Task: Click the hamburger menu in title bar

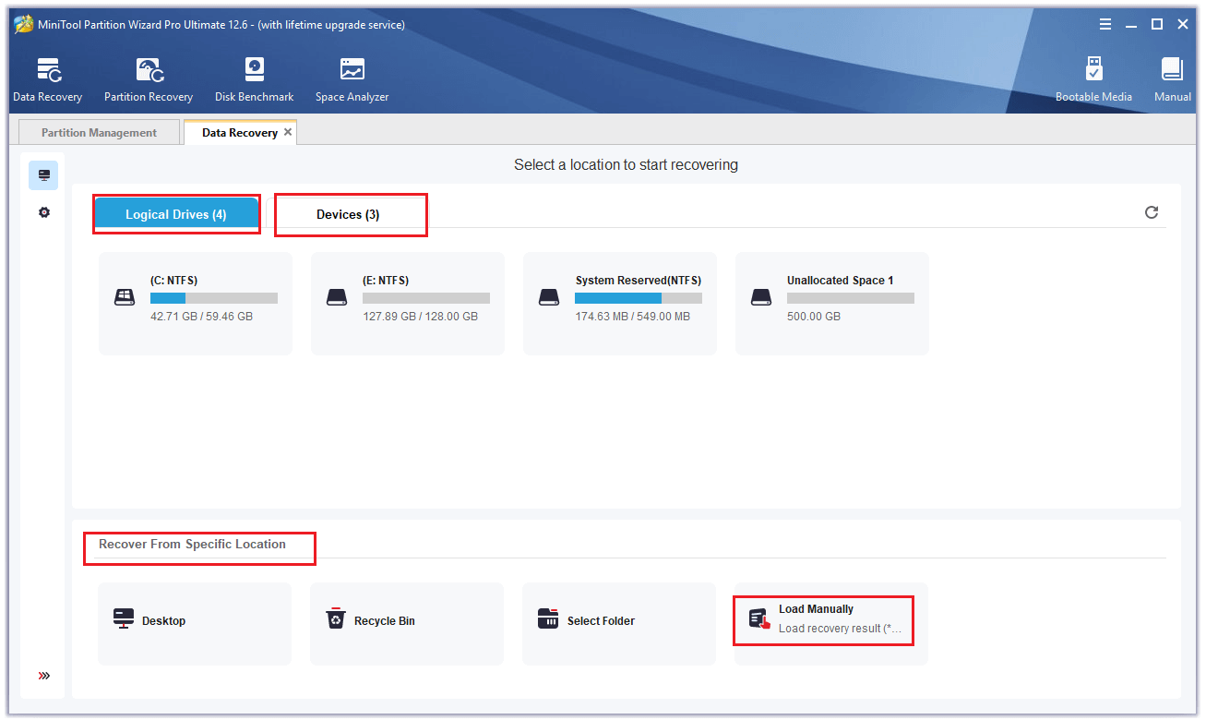Action: click(x=1105, y=25)
